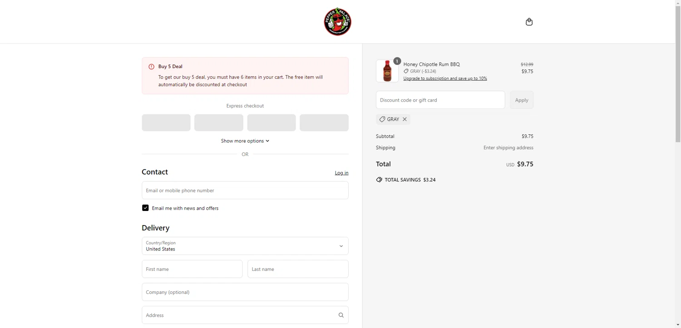Click the Subtotal label
This screenshot has width=681, height=328.
coord(385,136)
